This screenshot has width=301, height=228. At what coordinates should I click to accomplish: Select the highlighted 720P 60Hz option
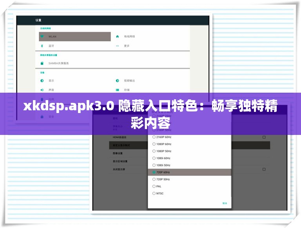[189, 172]
